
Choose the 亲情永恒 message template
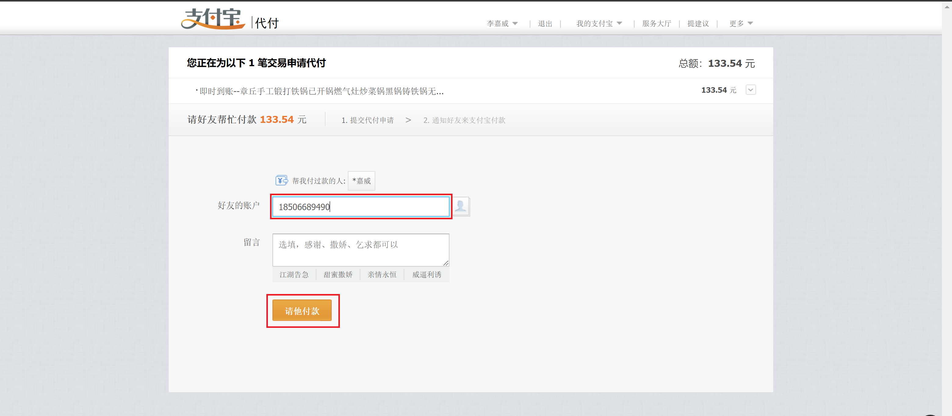point(382,274)
